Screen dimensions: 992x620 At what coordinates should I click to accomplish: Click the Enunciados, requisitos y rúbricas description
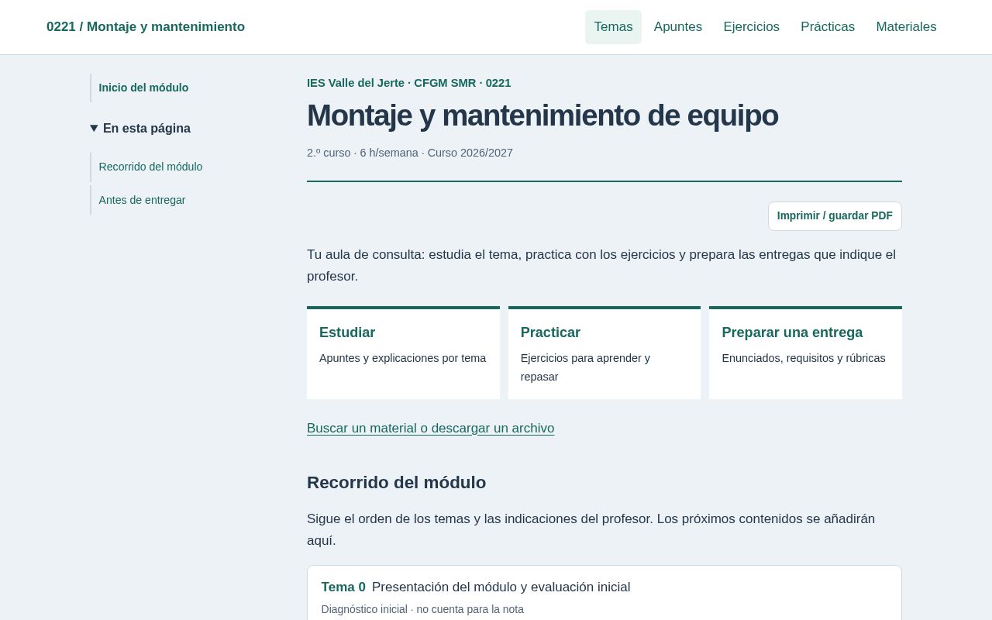click(803, 358)
